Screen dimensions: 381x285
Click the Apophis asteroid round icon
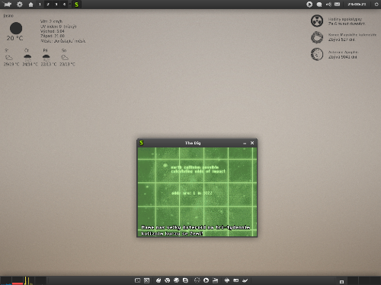[x=317, y=54]
